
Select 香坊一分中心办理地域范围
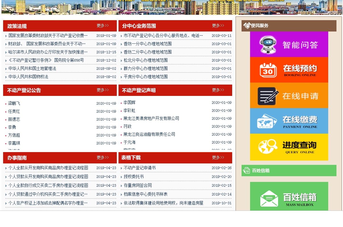148,44
